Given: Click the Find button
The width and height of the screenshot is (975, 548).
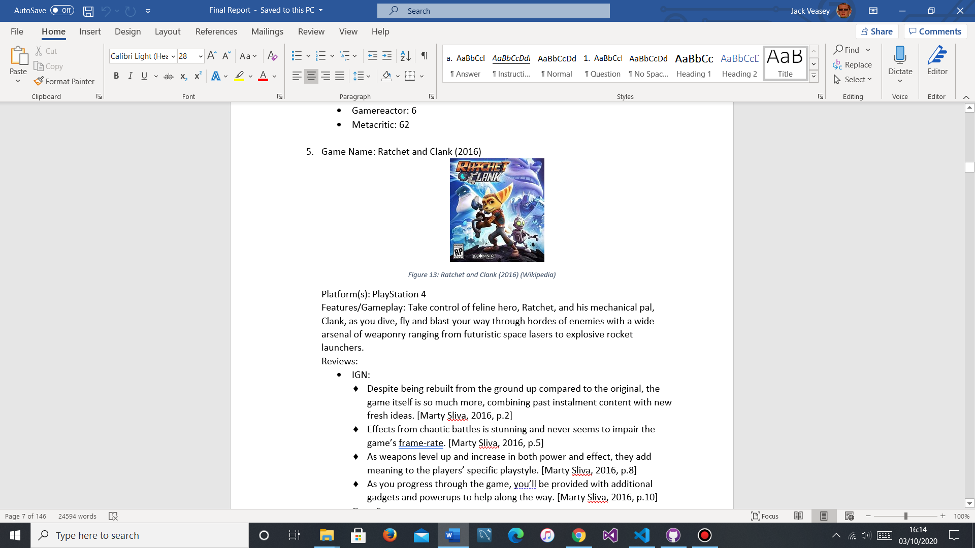Looking at the screenshot, I should (x=847, y=50).
